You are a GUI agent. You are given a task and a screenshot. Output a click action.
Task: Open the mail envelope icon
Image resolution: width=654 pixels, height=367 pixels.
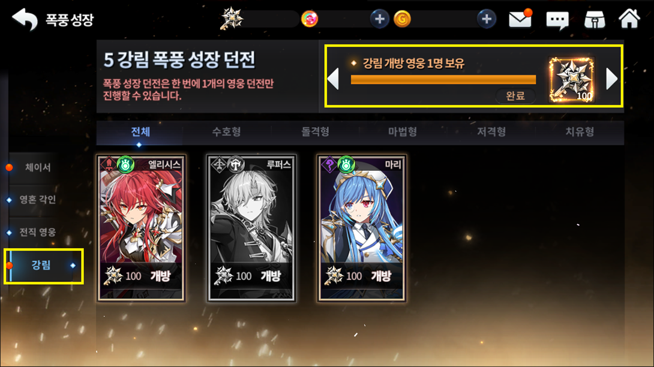[520, 19]
